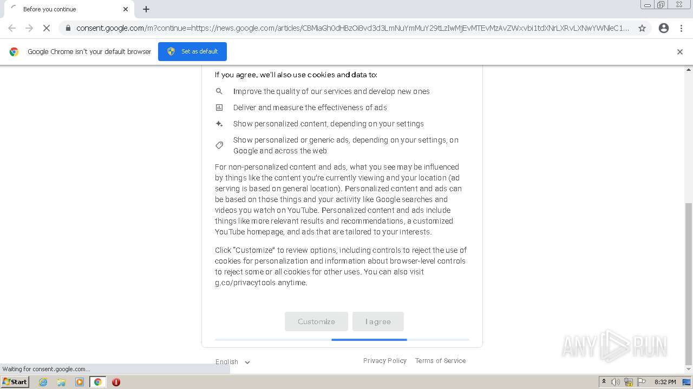
Task: Click the sparkle icon beside personalized content
Action: [219, 124]
